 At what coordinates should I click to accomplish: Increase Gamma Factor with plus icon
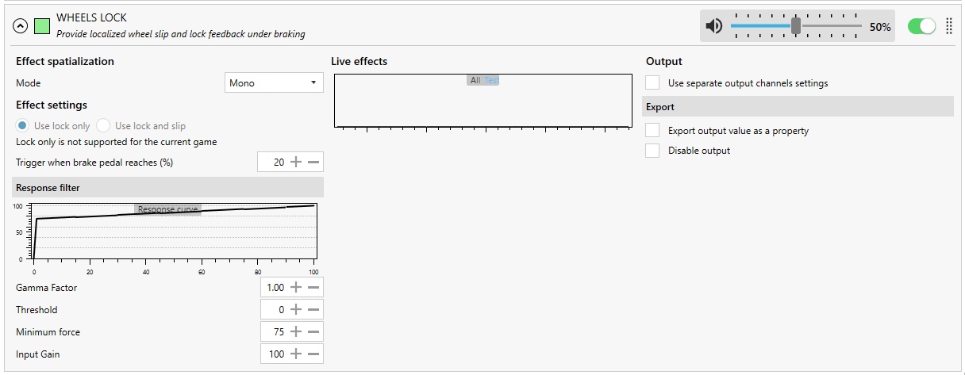point(296,287)
